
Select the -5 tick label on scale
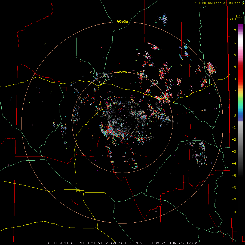(x=234, y=176)
